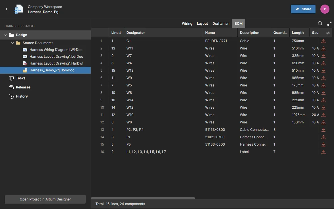
Task: Switch to the Draftsman tab
Action: coord(221,24)
